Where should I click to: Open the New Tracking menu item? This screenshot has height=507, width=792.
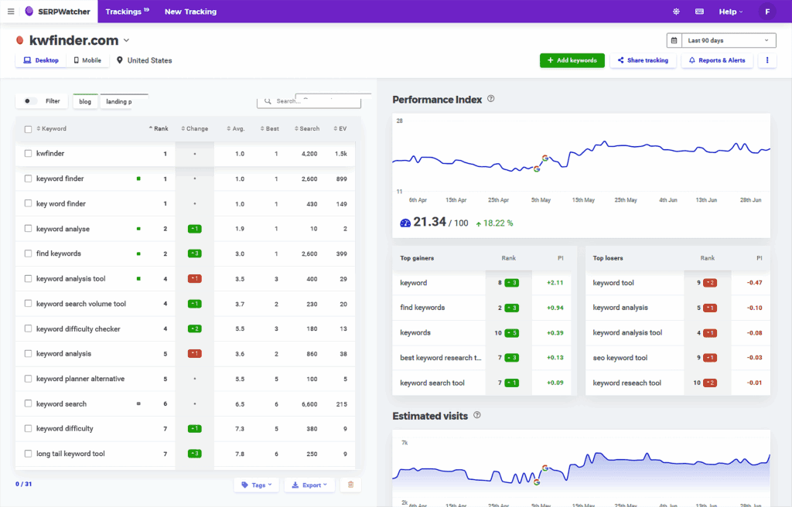(x=190, y=12)
